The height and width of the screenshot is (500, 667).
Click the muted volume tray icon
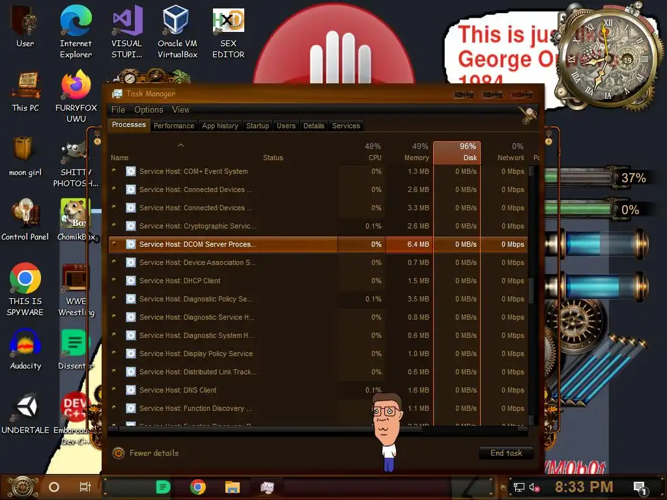tap(535, 487)
